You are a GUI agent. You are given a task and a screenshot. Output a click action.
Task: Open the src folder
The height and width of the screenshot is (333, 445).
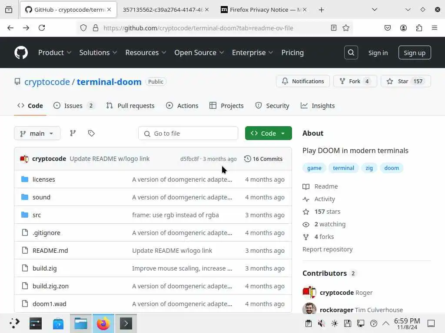(x=37, y=215)
